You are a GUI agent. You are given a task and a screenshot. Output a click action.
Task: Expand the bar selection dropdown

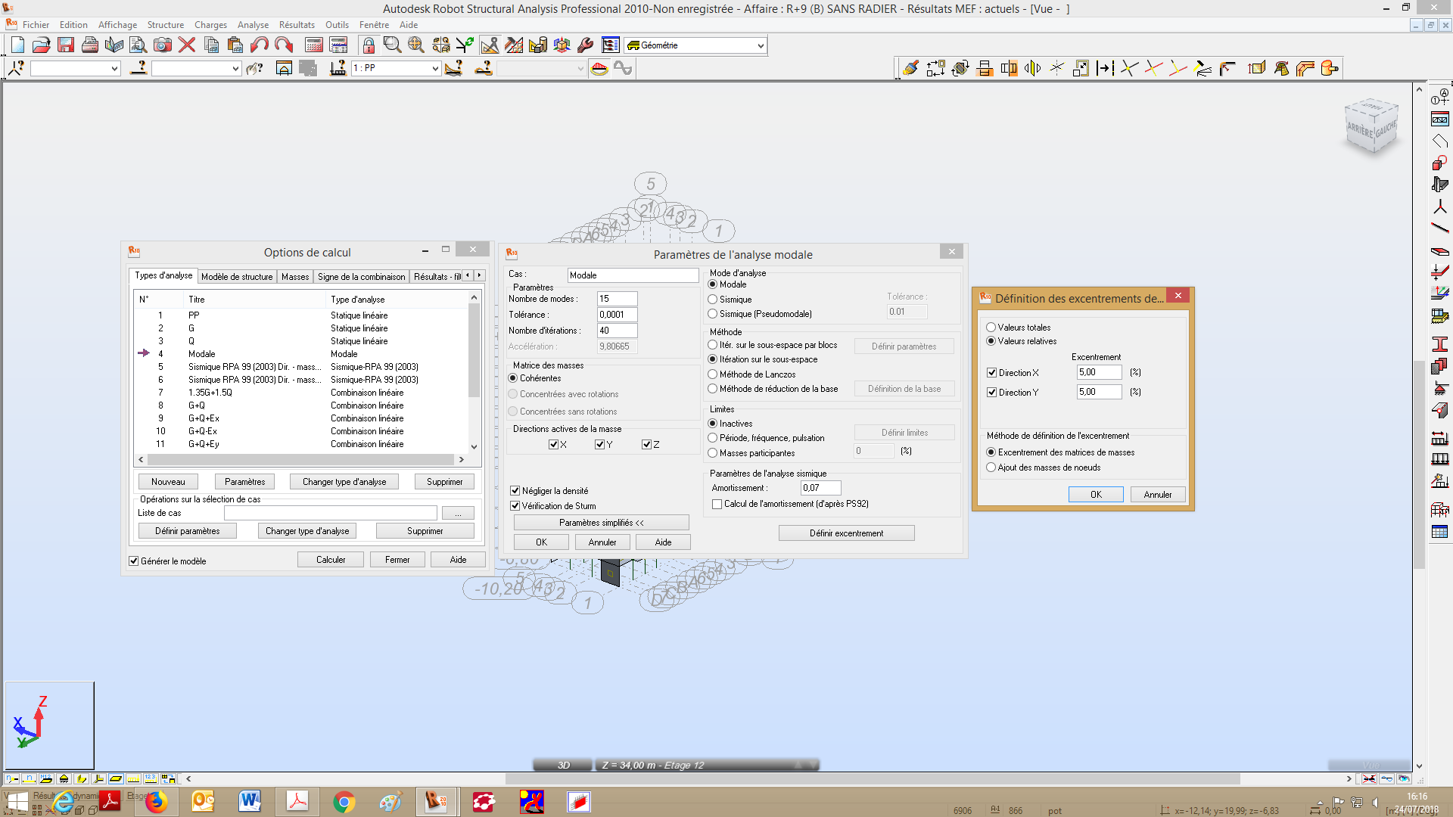[235, 69]
